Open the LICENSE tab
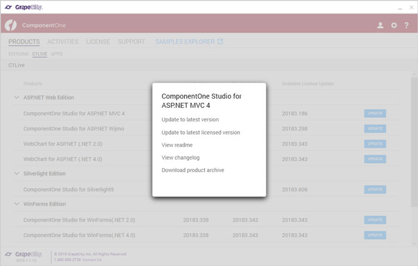418x266 pixels. point(98,42)
